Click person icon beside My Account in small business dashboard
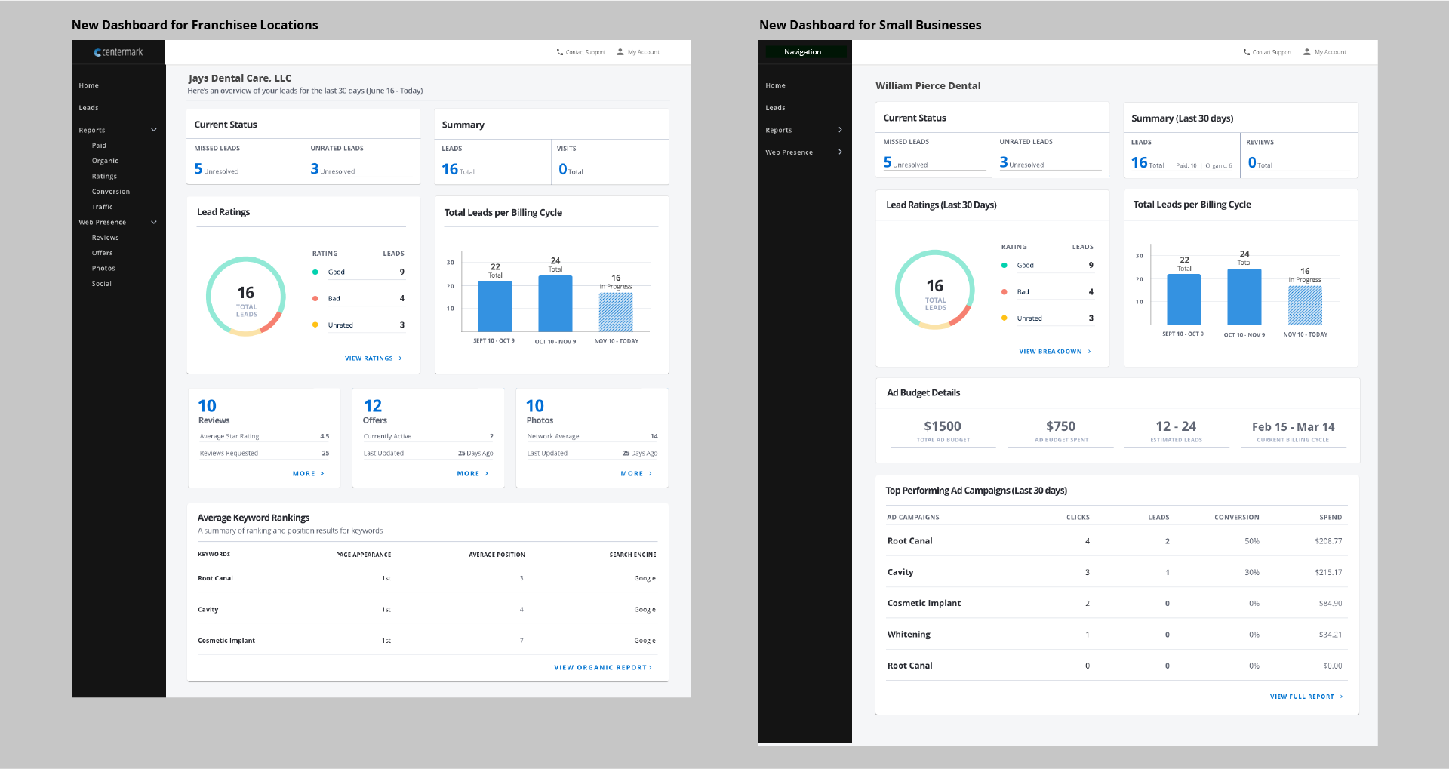This screenshot has width=1449, height=769. tap(1307, 52)
